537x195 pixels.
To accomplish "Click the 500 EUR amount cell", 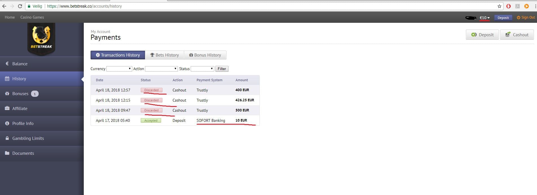I will click(242, 110).
